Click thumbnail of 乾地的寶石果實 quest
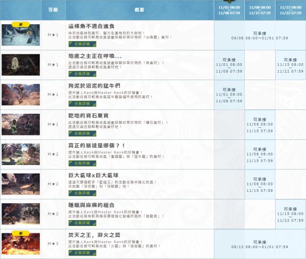Screen dimensions: 306x259 21,125
